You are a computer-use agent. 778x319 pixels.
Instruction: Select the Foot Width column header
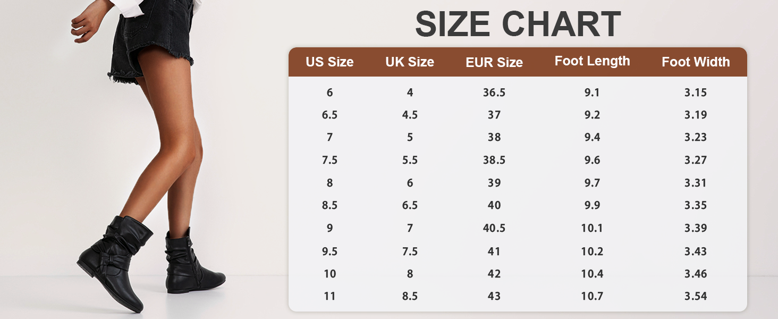click(x=696, y=62)
